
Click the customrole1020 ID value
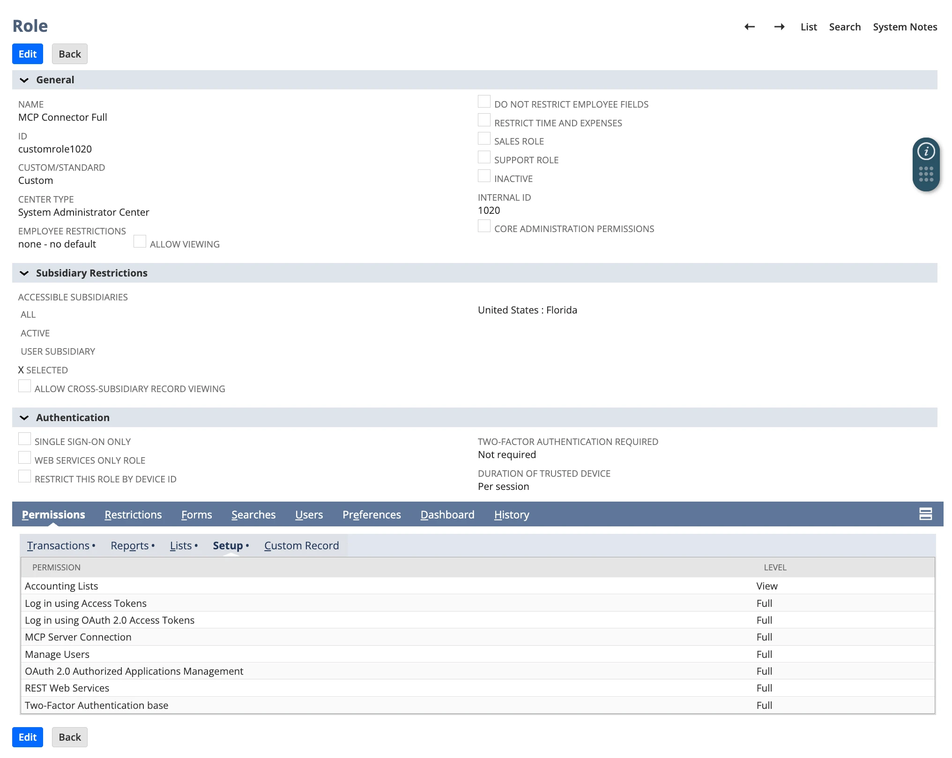tap(55, 149)
